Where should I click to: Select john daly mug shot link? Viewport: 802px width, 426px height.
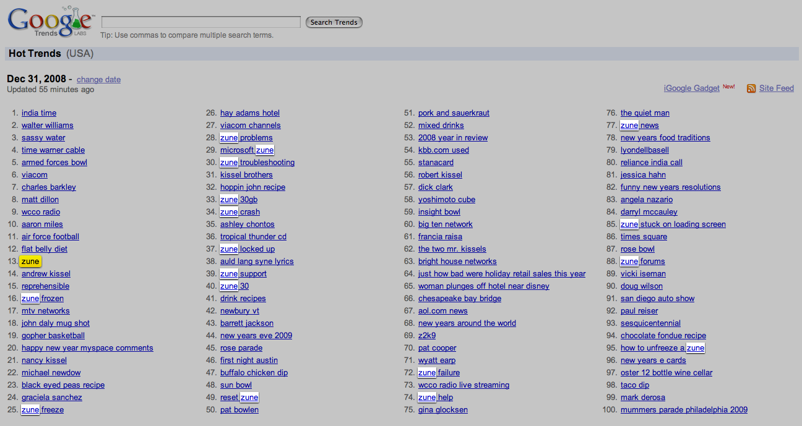tap(56, 323)
